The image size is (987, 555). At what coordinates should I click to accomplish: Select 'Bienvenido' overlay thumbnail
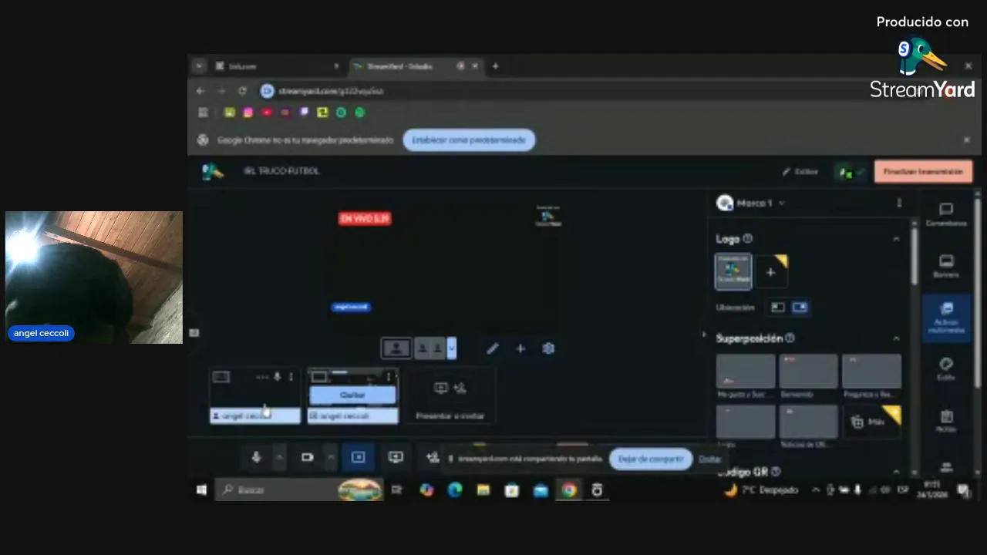click(x=808, y=372)
